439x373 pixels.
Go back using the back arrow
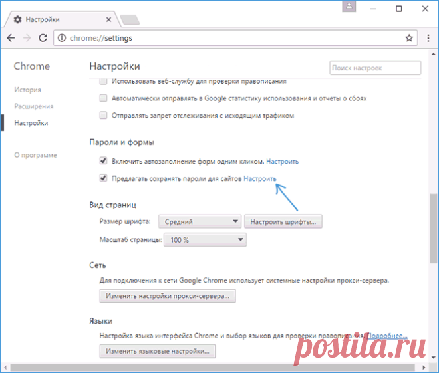tap(11, 38)
